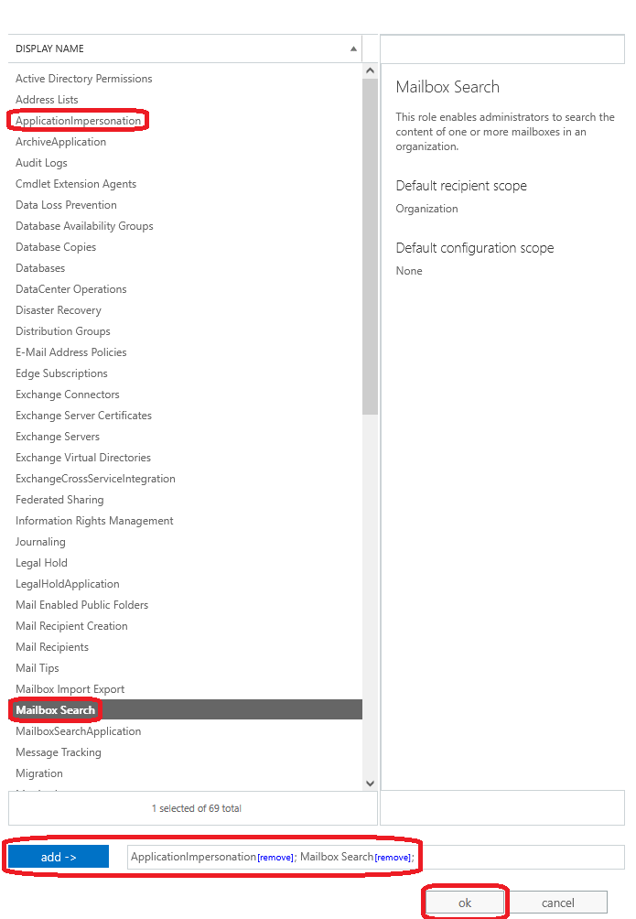
Task: Select Mailbox Import Export role
Action: point(70,689)
